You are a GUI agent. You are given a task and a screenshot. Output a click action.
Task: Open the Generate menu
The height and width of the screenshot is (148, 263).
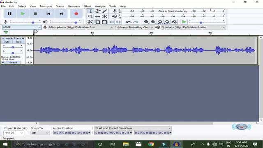[74, 6]
